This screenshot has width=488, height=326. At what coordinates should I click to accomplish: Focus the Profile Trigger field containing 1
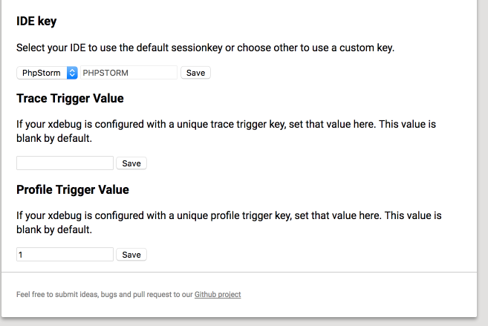pos(65,255)
